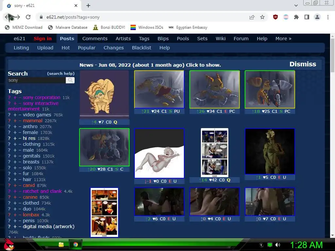Add 'female' tag with its plus
Image resolution: width=335 pixels, height=251 pixels.
tap(15, 133)
